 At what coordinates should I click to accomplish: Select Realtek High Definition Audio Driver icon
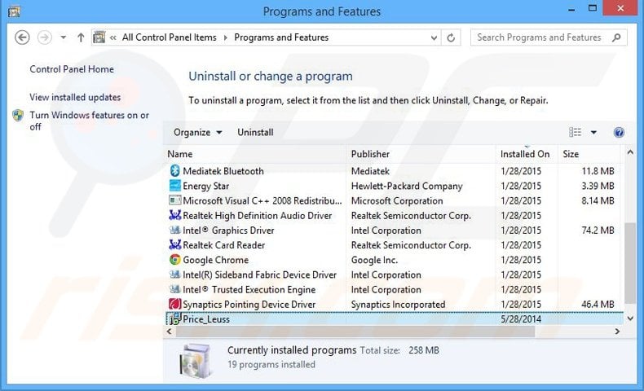tap(175, 215)
